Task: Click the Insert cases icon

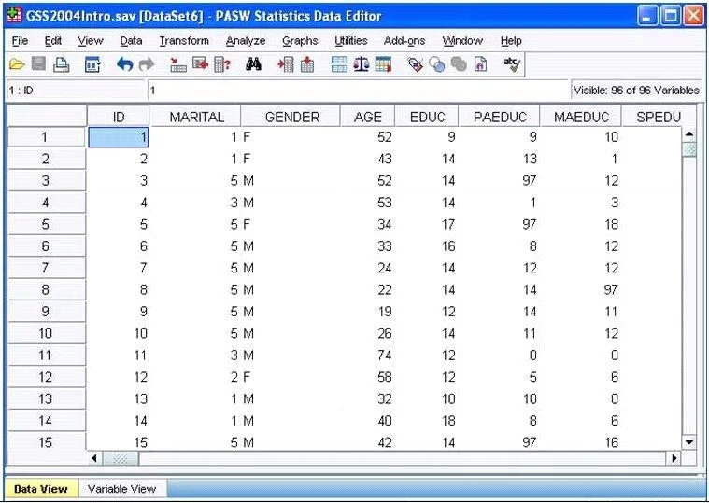Action: click(x=285, y=64)
